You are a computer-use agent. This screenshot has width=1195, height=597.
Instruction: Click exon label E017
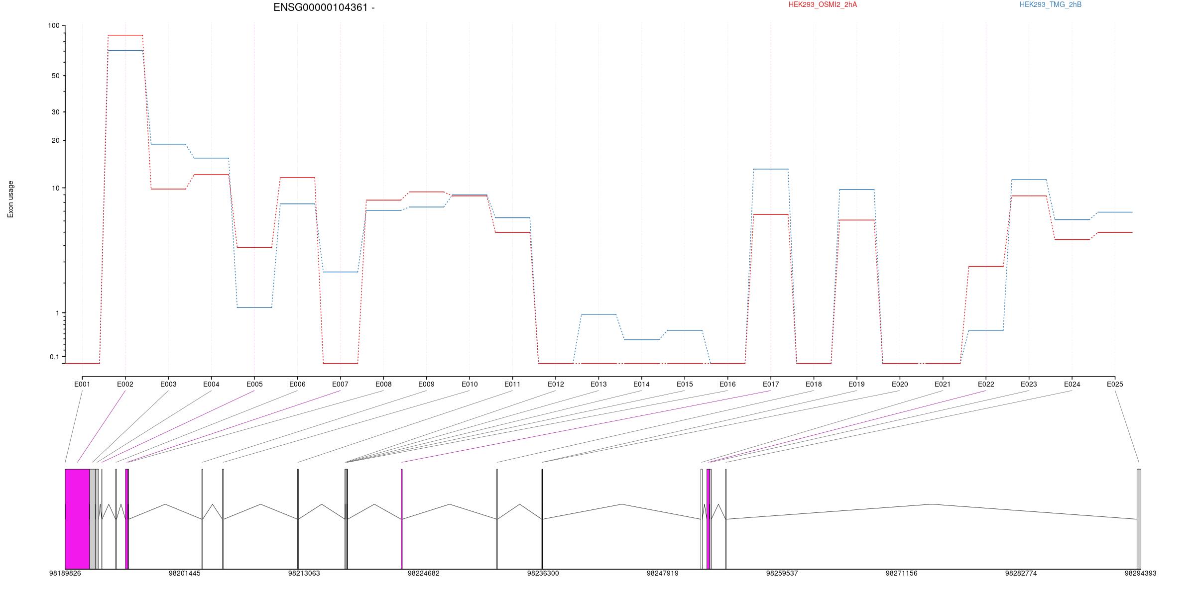pos(771,384)
